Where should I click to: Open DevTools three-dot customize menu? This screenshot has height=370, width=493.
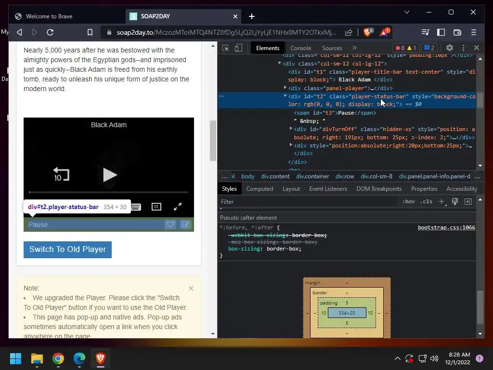463,48
